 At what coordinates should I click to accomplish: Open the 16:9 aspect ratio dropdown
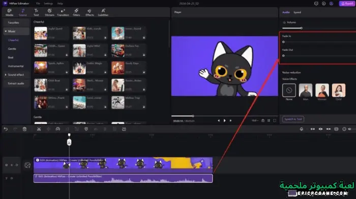(255, 121)
